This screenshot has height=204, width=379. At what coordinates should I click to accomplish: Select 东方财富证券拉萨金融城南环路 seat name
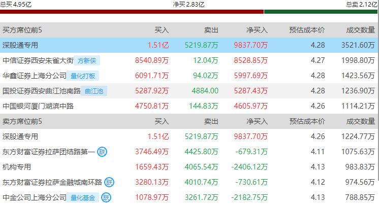point(52,182)
